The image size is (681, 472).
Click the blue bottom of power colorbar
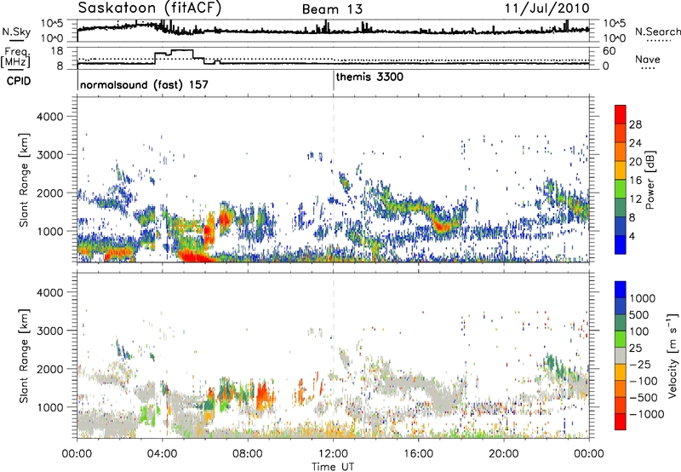coord(621,245)
